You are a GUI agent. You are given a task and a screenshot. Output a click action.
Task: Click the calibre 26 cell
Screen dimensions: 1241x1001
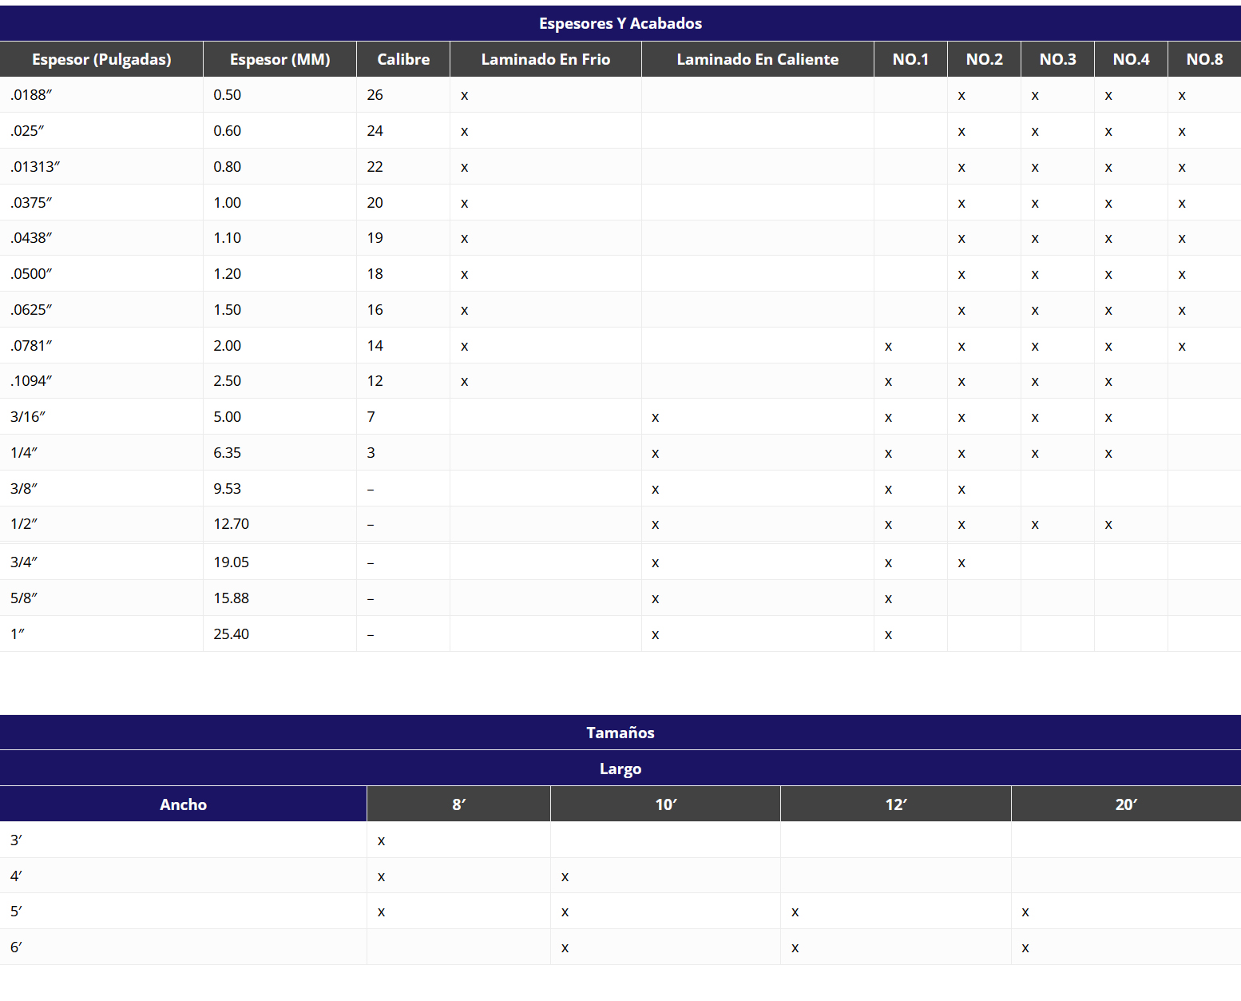375,95
